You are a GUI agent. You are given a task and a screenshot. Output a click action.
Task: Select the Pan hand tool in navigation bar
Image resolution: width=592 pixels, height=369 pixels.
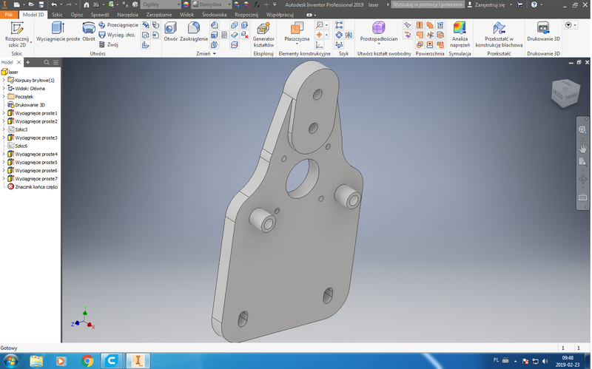[x=582, y=149]
